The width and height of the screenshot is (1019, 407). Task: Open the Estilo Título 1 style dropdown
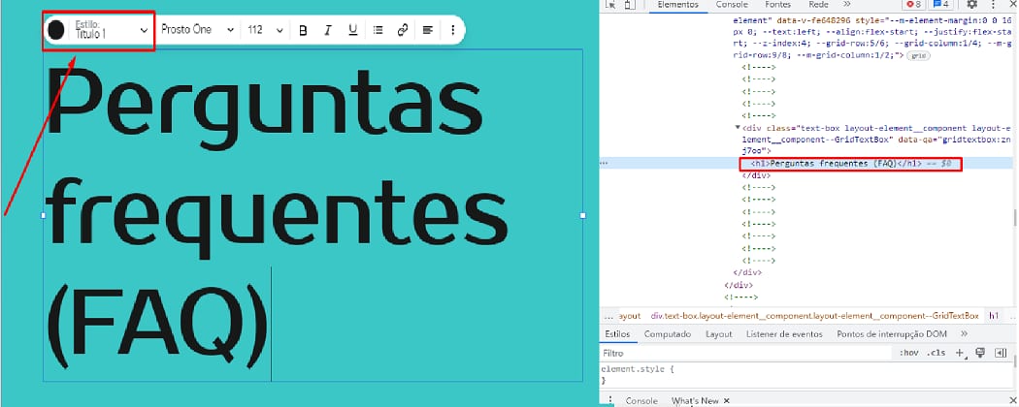tap(110, 30)
